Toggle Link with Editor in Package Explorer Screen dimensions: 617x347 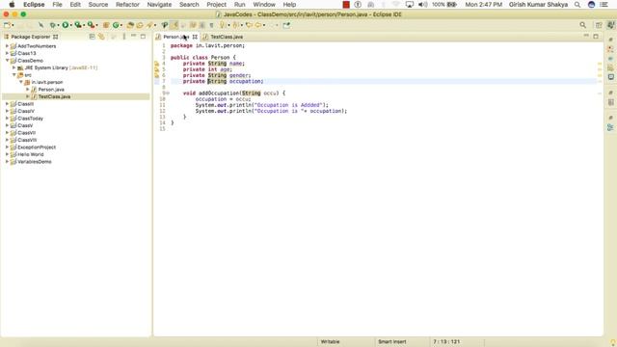(101, 37)
